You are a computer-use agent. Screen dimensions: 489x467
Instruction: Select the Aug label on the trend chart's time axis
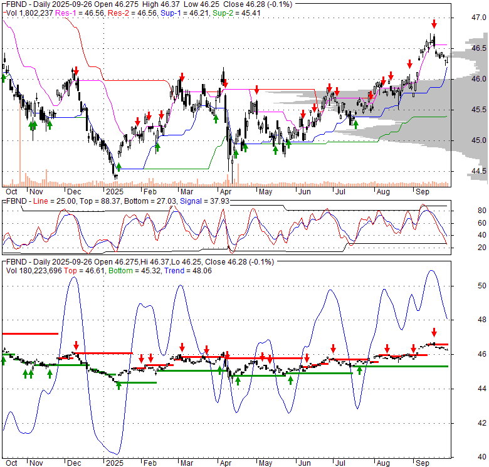tap(383, 463)
